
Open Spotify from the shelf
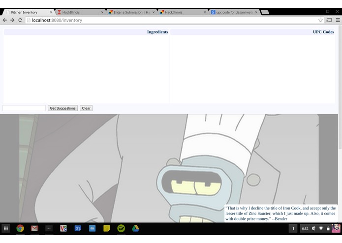(x=121, y=228)
